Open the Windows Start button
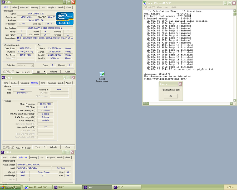Viewport: 237px width, 190px height. pos(11,187)
